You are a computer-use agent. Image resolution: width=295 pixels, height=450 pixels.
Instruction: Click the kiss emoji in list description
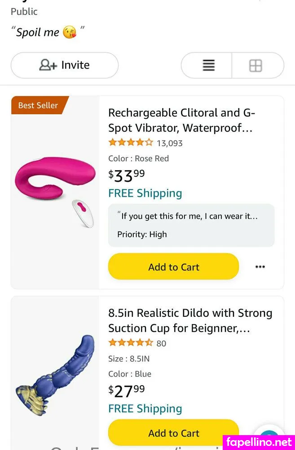[70, 32]
